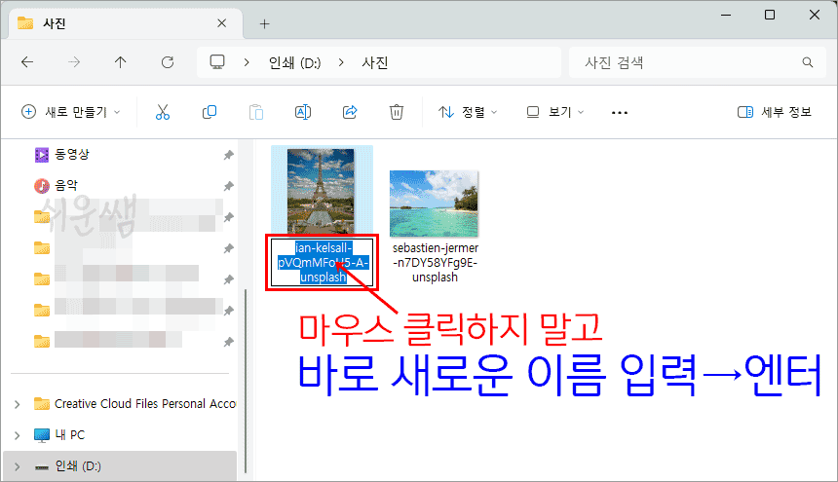Viewport: 838px width, 482px height.
Task: Open the 정렬 sort dropdown
Action: 468,112
